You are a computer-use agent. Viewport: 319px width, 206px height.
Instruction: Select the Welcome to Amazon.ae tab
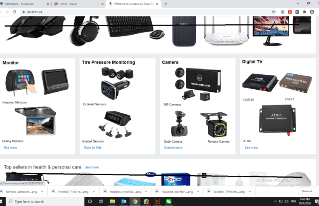133,4
